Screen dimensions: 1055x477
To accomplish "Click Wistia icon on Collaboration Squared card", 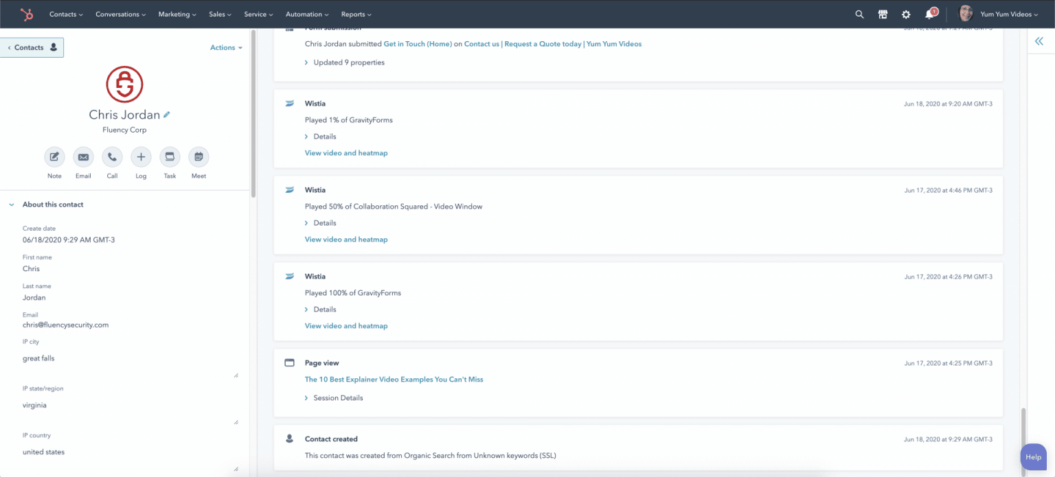I will click(x=290, y=190).
